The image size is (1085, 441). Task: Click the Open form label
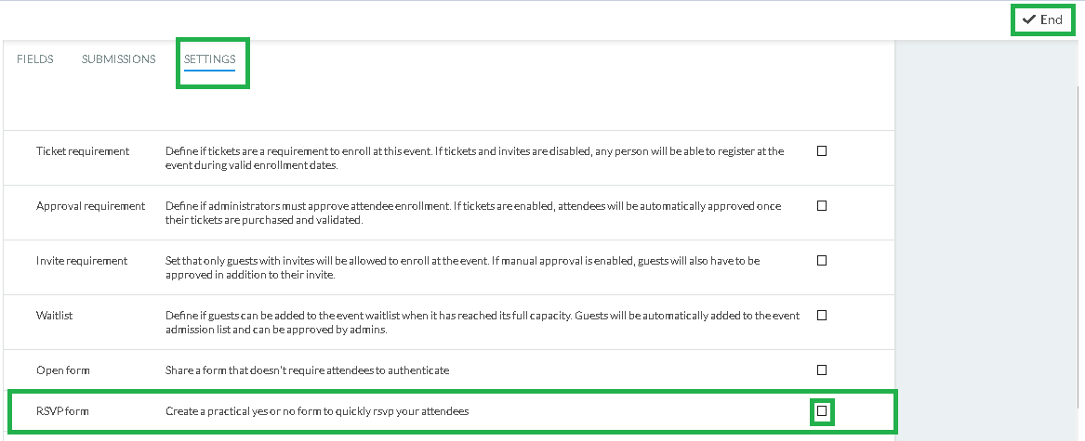63,370
